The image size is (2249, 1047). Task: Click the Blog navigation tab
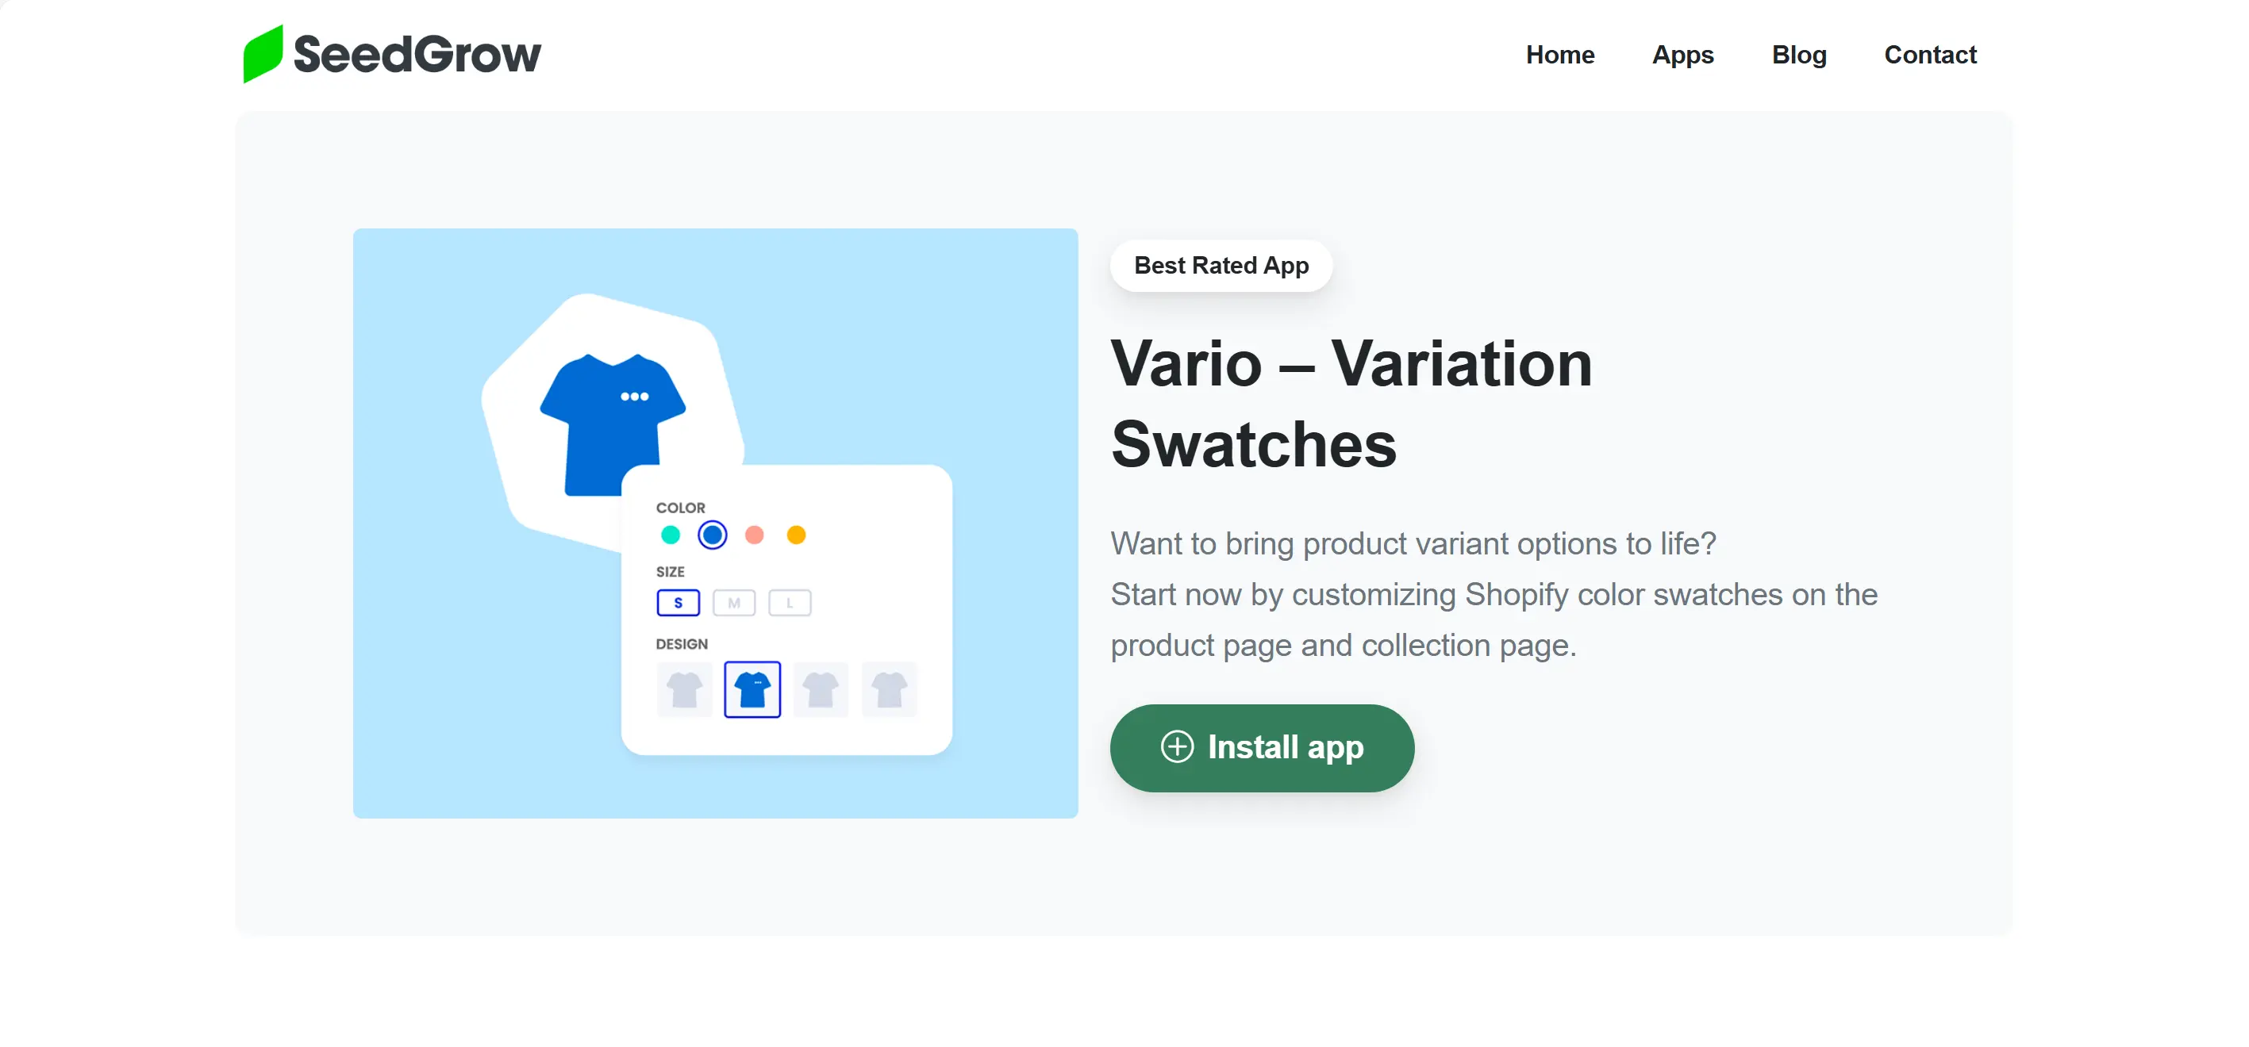[1800, 55]
